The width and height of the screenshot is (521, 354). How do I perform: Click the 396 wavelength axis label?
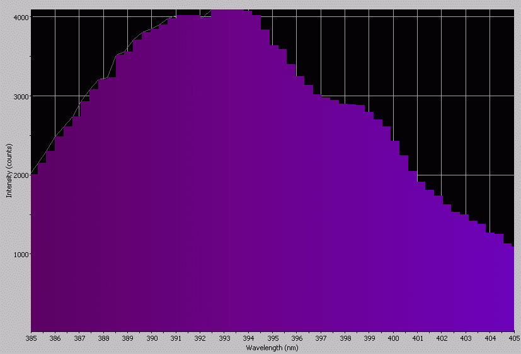tap(297, 338)
